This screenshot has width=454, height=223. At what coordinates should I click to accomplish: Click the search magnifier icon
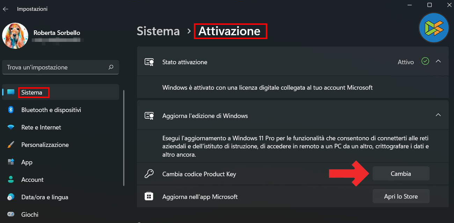111,67
